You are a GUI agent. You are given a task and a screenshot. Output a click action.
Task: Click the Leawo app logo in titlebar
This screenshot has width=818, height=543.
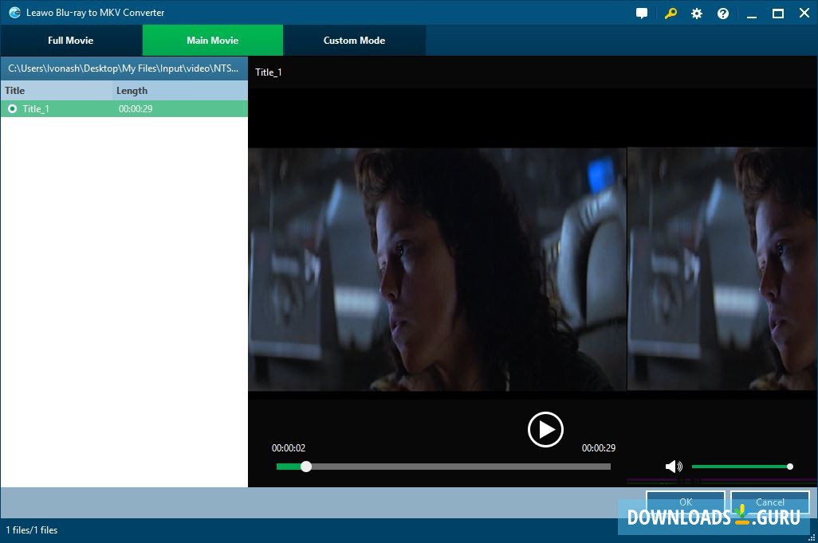pos(14,13)
